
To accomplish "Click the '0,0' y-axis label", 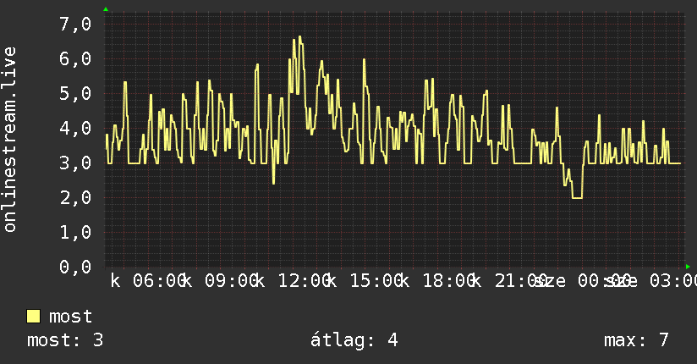I will tap(75, 267).
